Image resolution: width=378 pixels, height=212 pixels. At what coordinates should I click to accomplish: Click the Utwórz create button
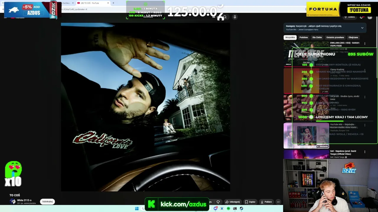(350, 17)
